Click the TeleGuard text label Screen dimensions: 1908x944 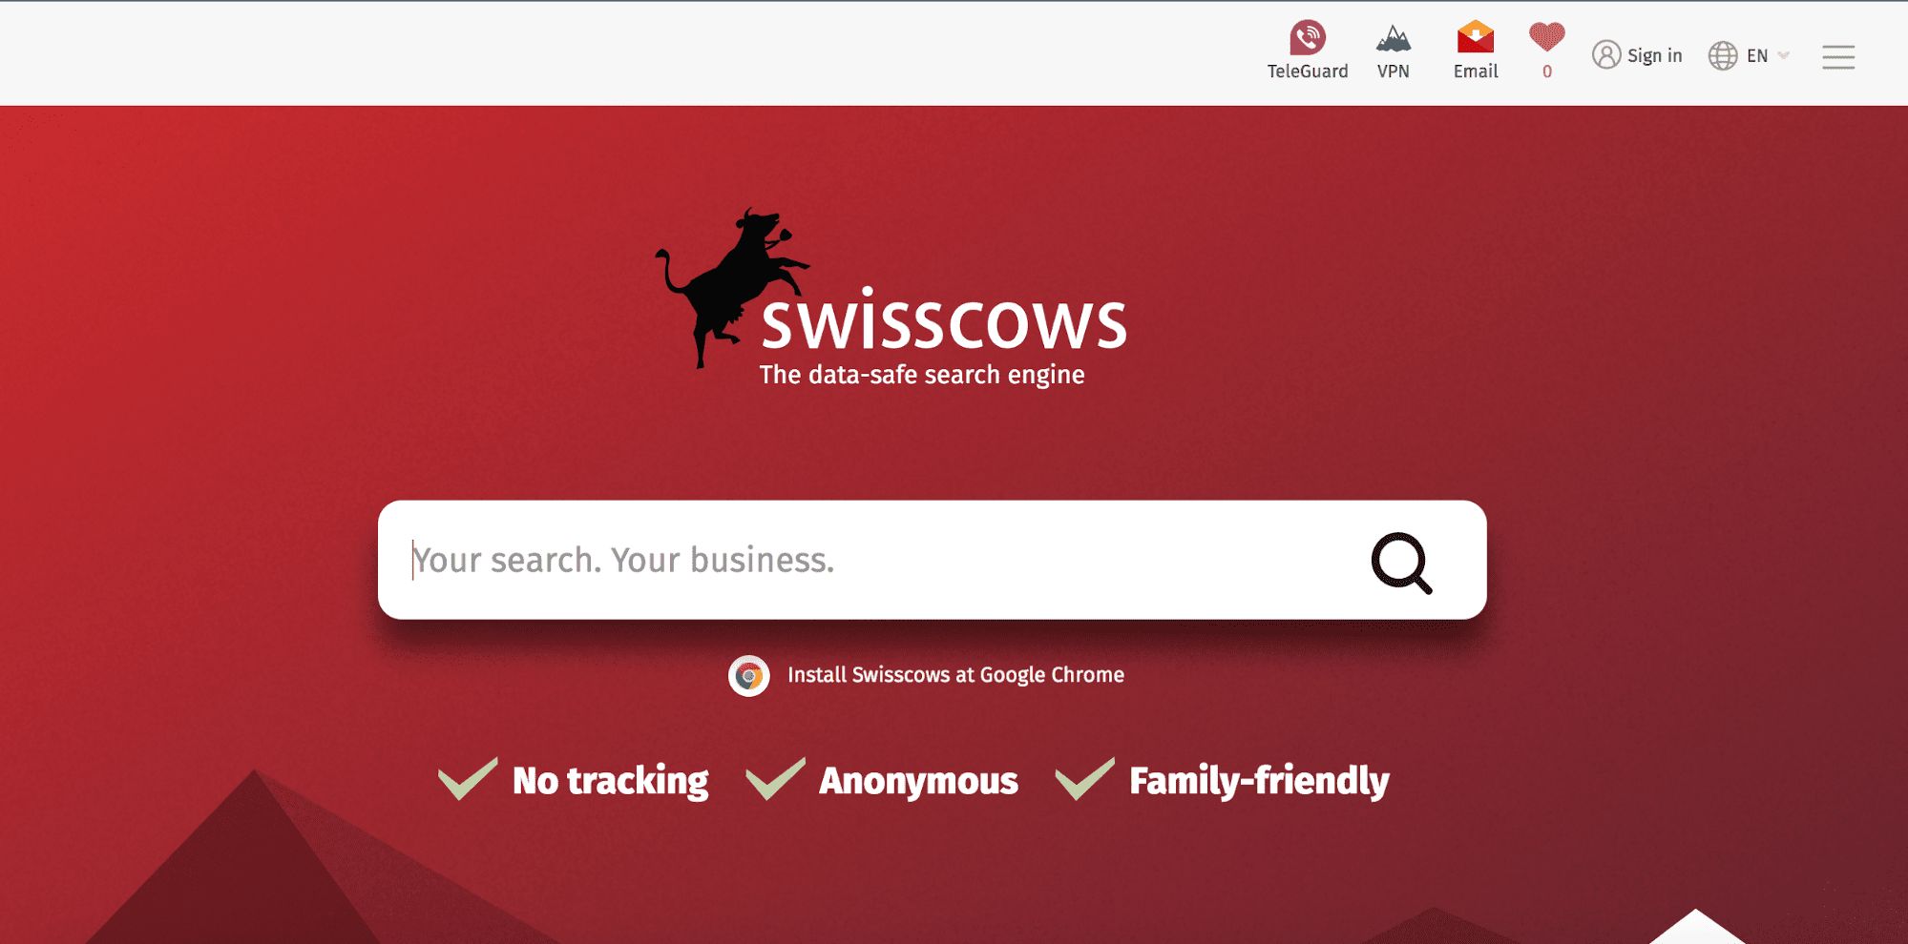1308,72
